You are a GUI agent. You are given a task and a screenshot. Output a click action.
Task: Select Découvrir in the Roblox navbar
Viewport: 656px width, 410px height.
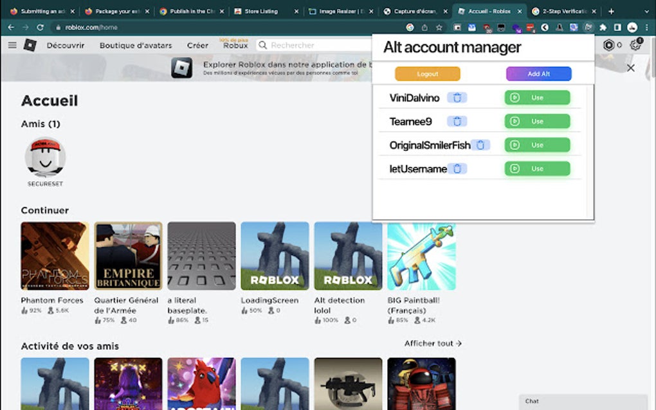point(66,45)
